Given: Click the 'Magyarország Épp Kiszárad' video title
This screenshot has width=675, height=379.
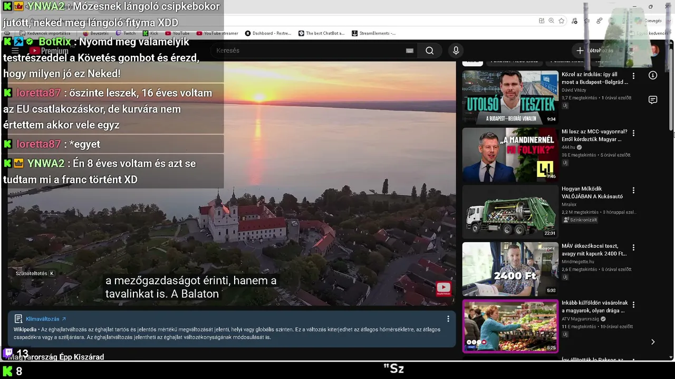Looking at the screenshot, I should pyautogui.click(x=56, y=357).
